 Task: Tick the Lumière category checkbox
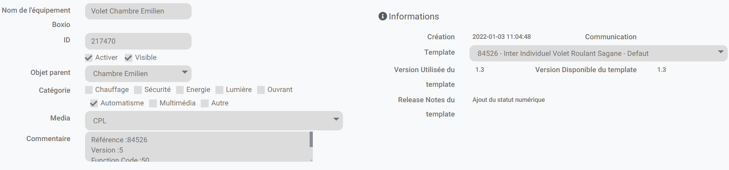coord(219,90)
